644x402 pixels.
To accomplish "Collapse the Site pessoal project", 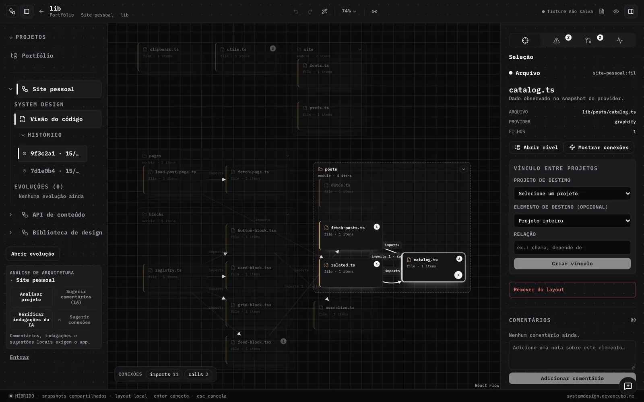I will click(x=10, y=89).
